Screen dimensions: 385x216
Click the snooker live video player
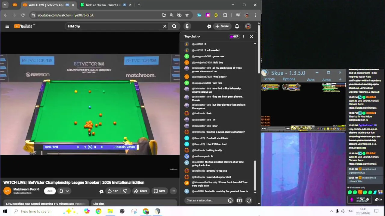tap(90, 104)
